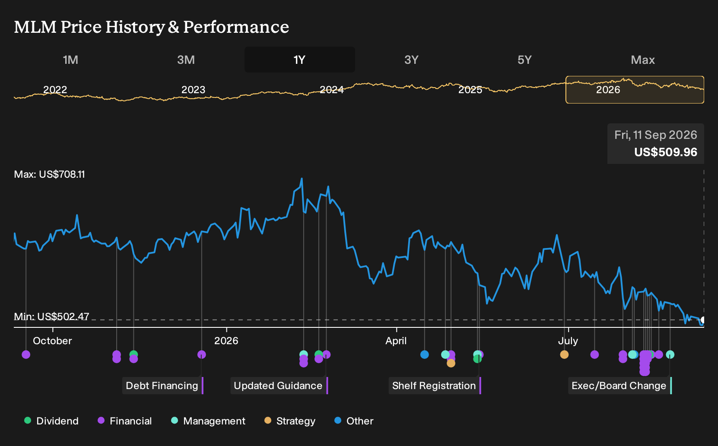Select the teal Management dot above Exec/Board Change

[670, 355]
